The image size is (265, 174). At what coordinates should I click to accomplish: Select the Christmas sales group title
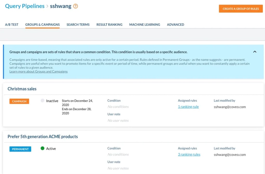pos(22,89)
